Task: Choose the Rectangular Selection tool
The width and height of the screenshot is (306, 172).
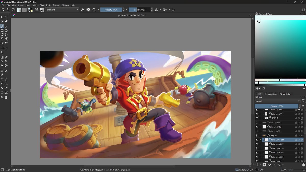Action: (x=2, y=80)
